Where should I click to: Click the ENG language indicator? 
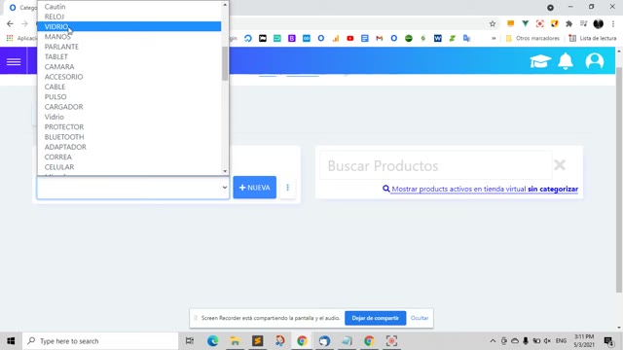click(561, 341)
